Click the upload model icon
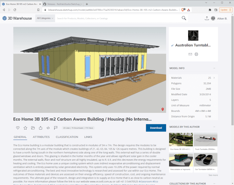The width and height of the screenshot is (234, 185). tap(207, 18)
